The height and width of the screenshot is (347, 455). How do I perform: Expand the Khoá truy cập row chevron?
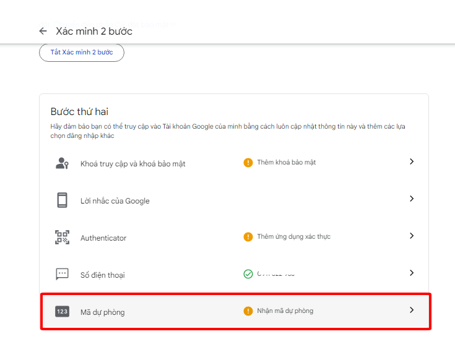[412, 161]
